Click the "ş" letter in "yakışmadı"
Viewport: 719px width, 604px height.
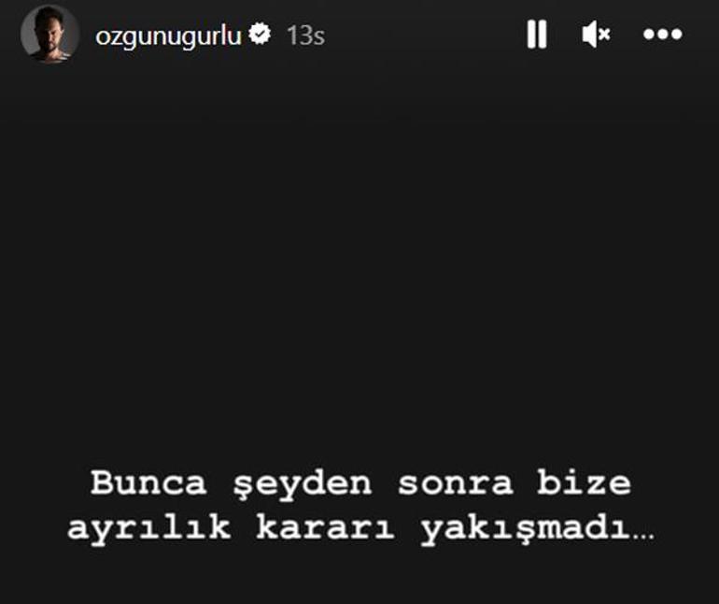(525, 530)
